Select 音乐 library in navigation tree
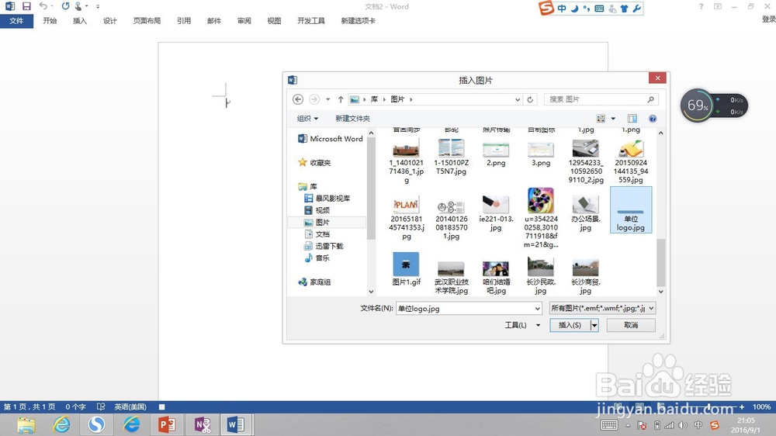 point(317,258)
